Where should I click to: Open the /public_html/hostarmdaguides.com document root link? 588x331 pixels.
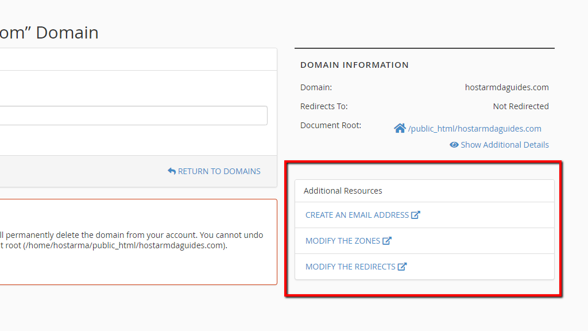point(474,129)
